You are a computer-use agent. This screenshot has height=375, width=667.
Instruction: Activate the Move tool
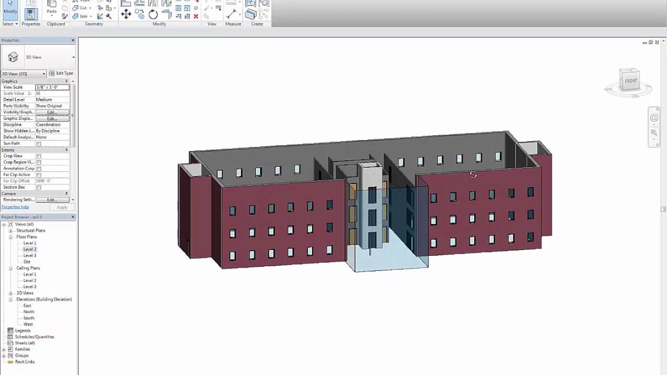126,15
